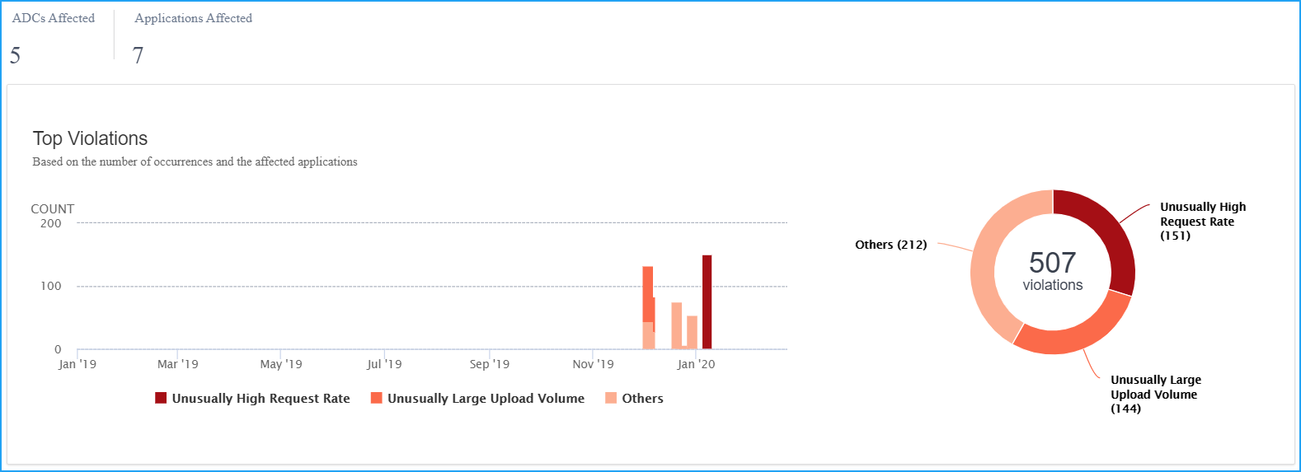Click the Sep '19 axis label
1301x472 pixels.
pos(490,364)
